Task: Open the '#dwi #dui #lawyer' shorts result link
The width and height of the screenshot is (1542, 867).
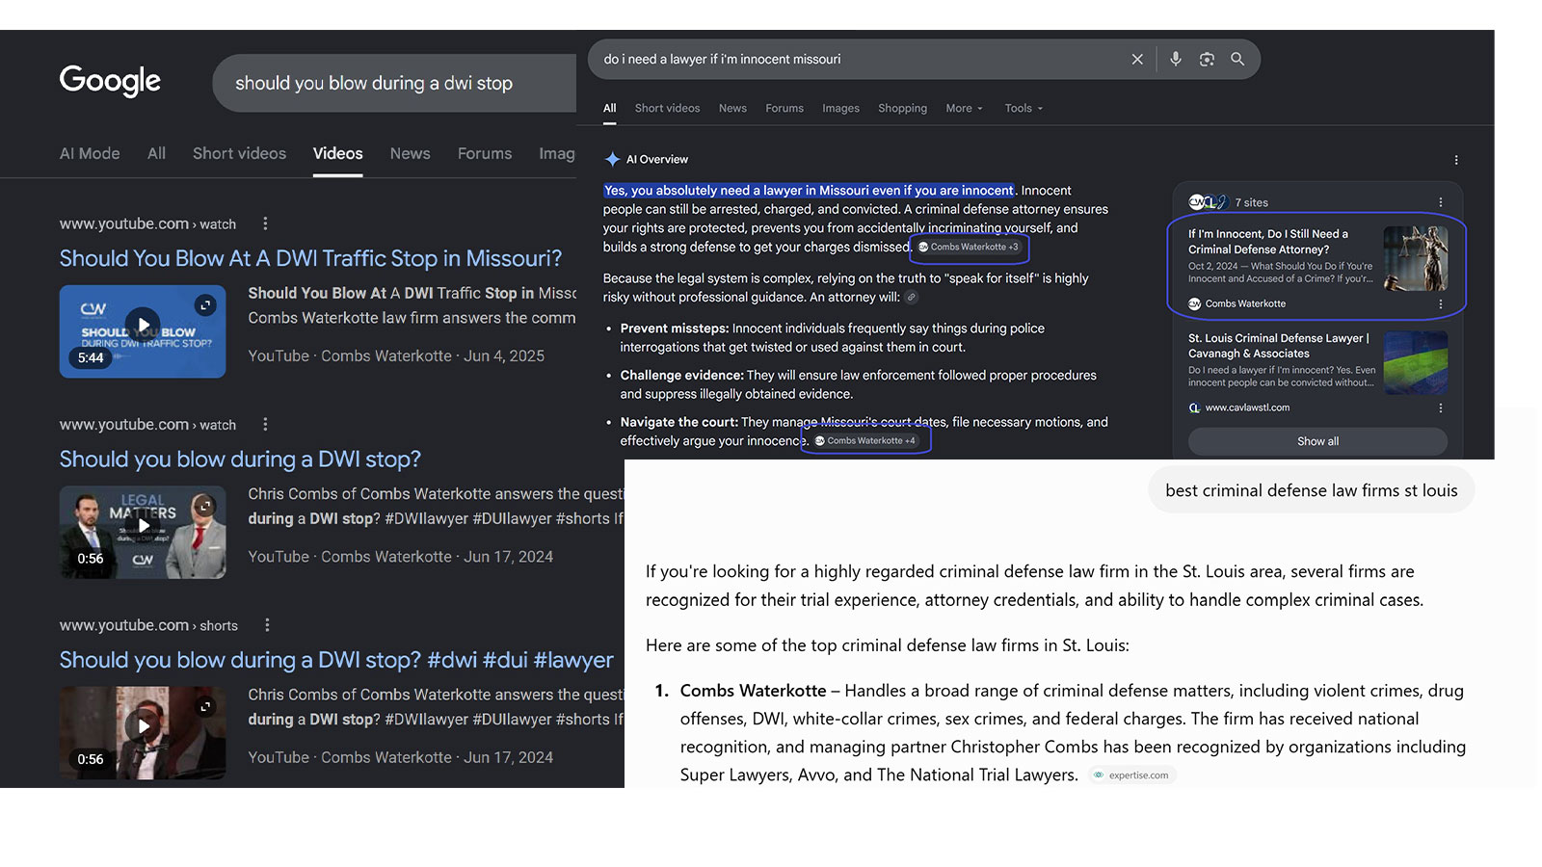Action: click(336, 660)
